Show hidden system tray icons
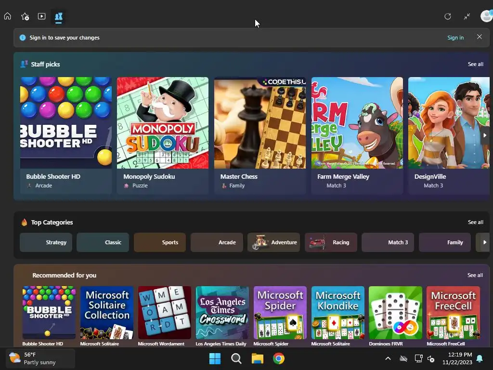The height and width of the screenshot is (370, 493). point(388,358)
